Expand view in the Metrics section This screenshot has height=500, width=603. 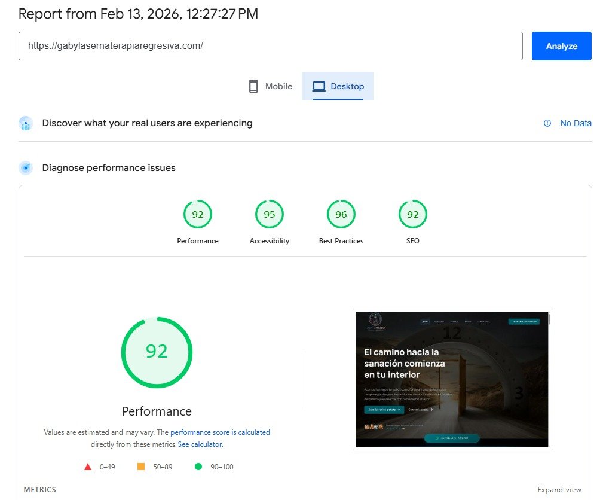point(559,489)
